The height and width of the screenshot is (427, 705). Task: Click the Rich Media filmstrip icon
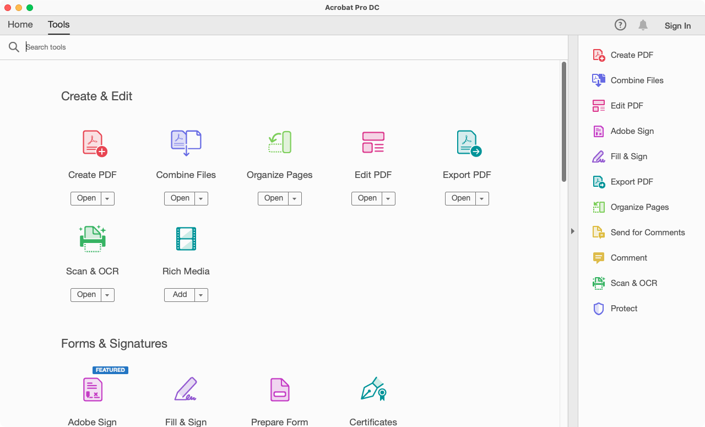pyautogui.click(x=186, y=239)
